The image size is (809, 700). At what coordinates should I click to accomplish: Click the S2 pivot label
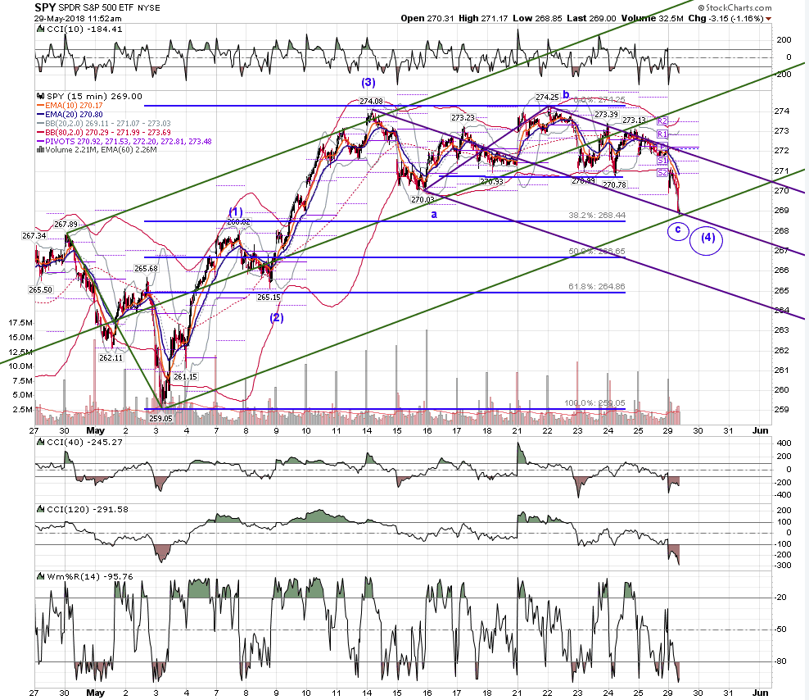click(662, 173)
